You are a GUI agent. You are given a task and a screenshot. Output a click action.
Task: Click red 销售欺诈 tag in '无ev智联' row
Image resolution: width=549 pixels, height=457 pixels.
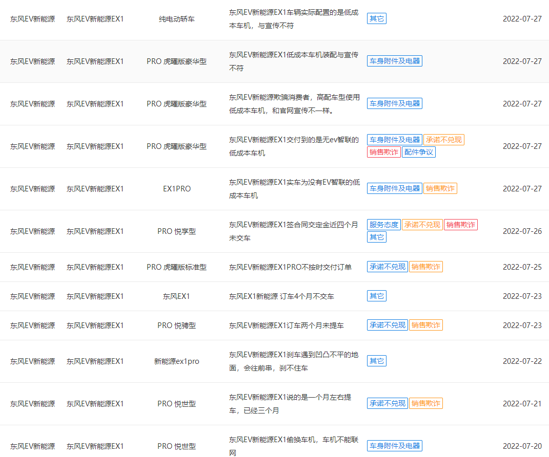(x=384, y=152)
